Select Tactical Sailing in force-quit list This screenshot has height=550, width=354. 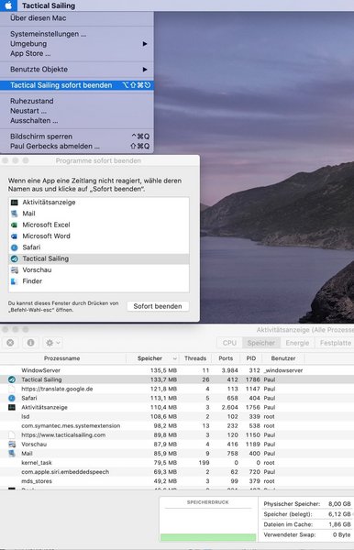point(98,258)
